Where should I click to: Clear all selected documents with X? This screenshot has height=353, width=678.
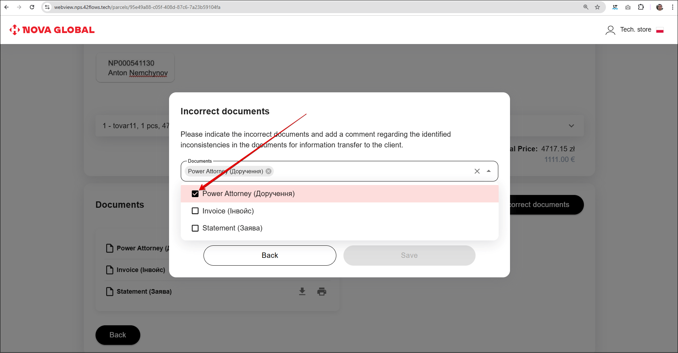[x=477, y=171]
